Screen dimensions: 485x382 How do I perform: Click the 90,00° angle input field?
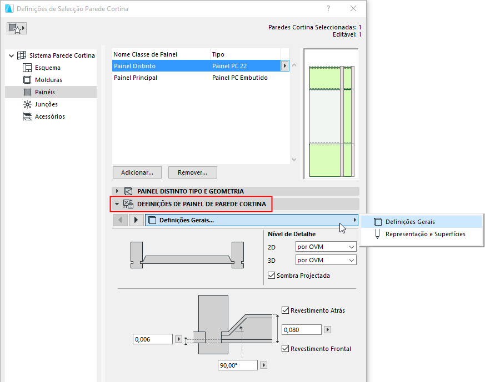point(237,365)
